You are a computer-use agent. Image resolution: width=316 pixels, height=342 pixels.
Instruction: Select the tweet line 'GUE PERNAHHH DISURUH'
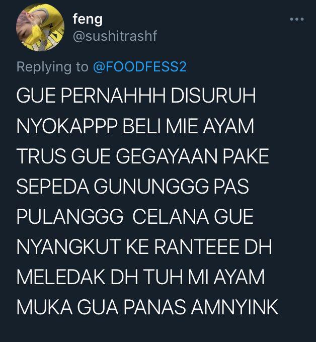tap(136, 96)
